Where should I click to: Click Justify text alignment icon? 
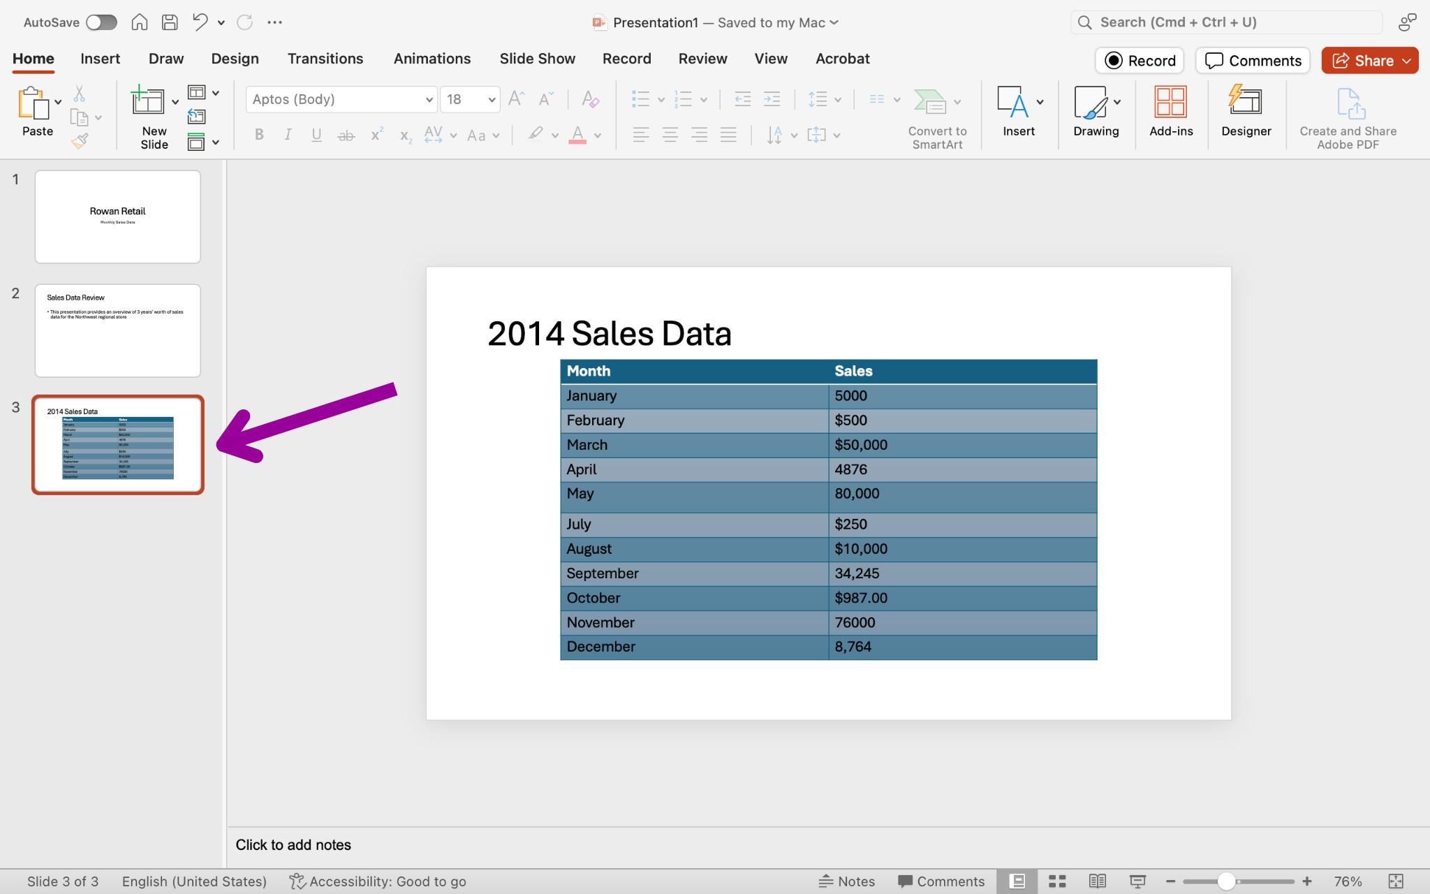click(728, 135)
